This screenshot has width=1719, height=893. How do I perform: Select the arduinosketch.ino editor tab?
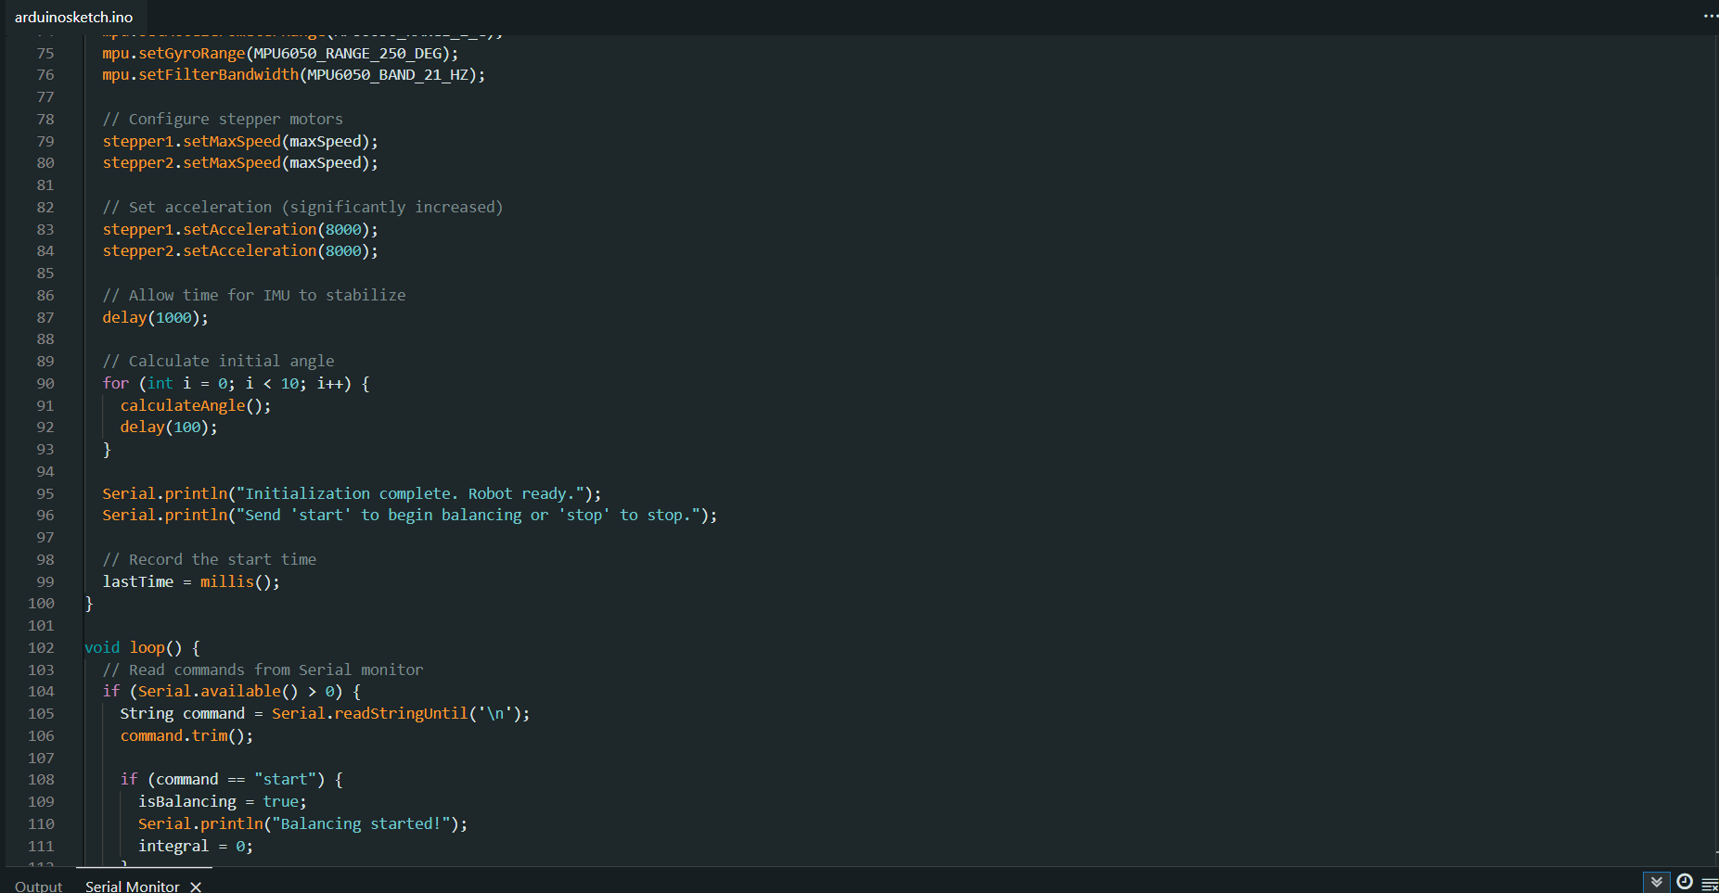tap(74, 17)
